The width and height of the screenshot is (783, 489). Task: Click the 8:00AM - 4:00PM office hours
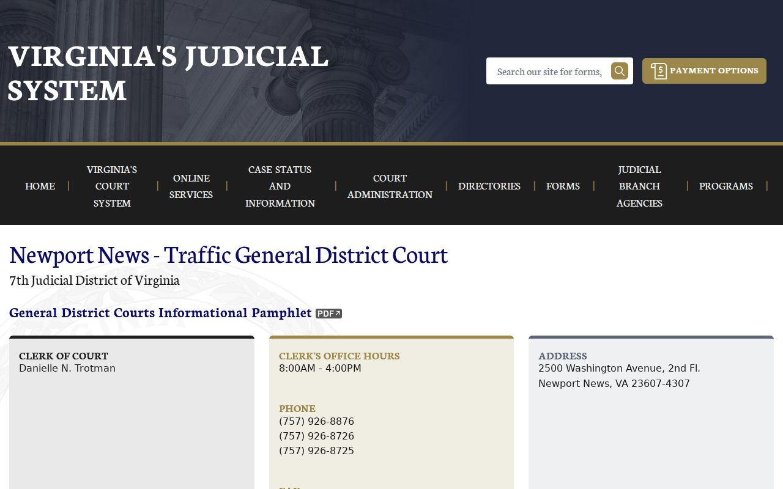click(320, 369)
